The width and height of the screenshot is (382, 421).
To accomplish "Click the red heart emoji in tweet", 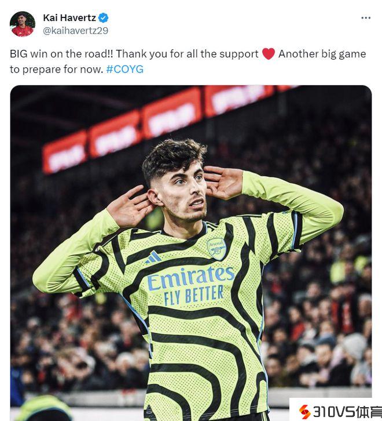I will [269, 54].
